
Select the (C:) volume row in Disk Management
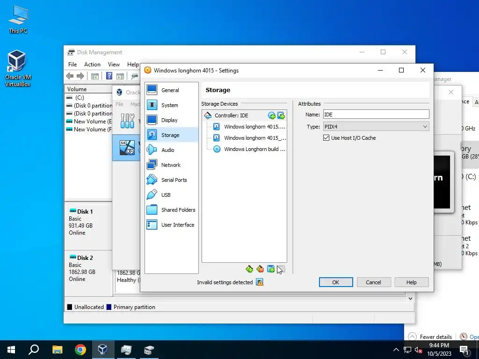point(88,98)
